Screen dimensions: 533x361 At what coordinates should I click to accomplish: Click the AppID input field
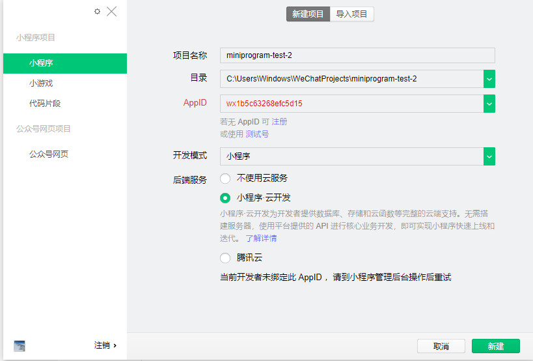pyautogui.click(x=351, y=104)
